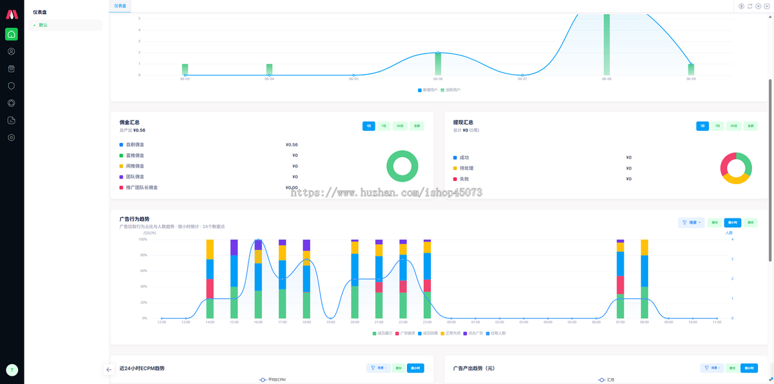Click the 提现汇总 donut chart
This screenshot has height=384, width=774.
(736, 168)
